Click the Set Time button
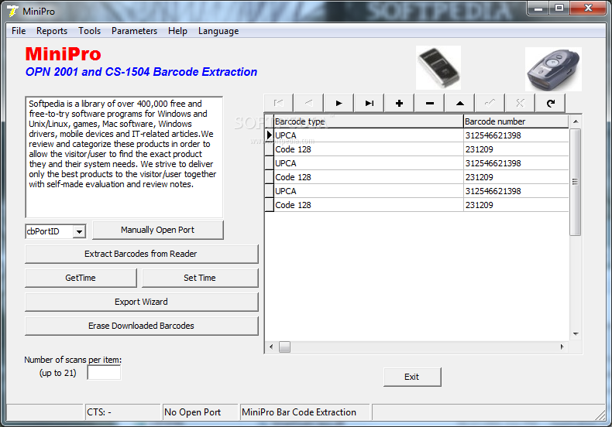This screenshot has width=612, height=427. [x=200, y=278]
